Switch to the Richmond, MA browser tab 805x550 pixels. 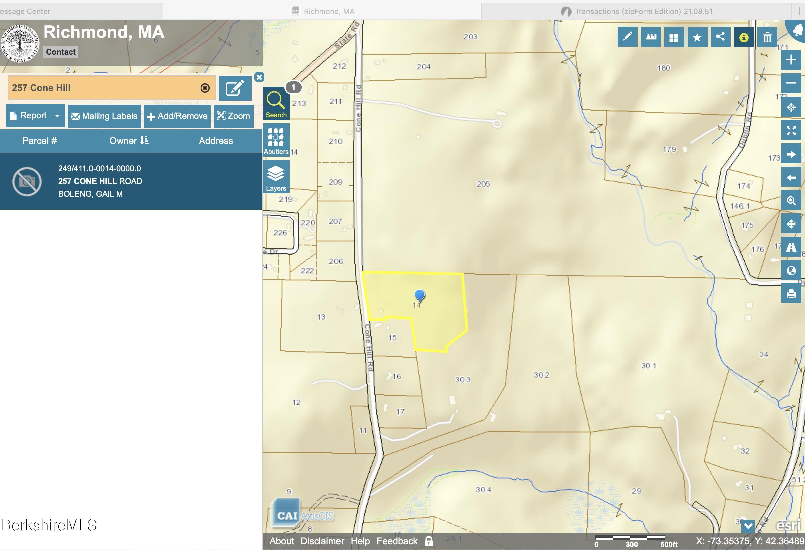322,11
